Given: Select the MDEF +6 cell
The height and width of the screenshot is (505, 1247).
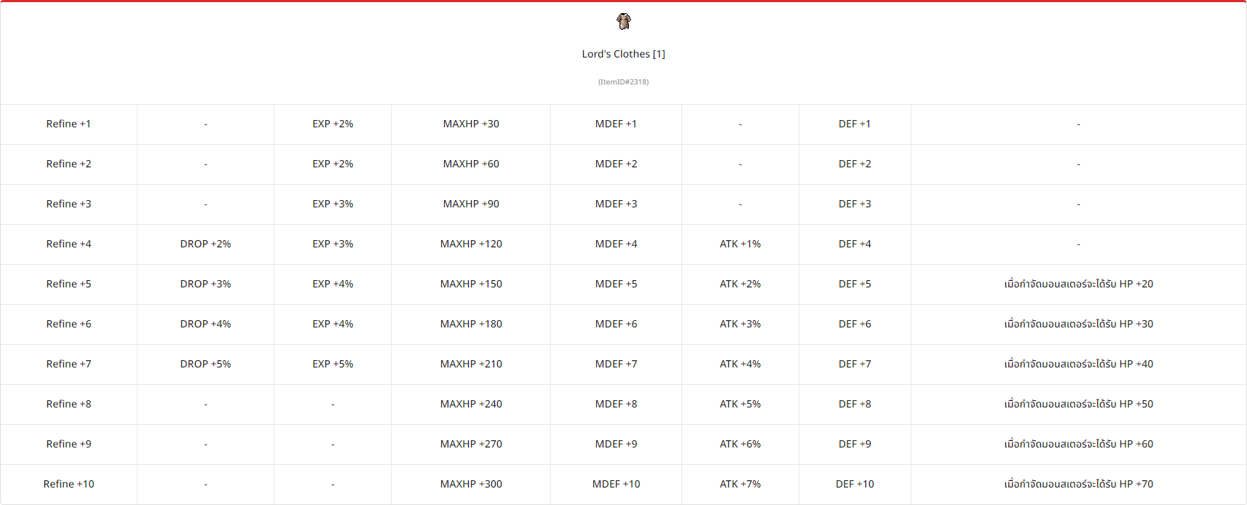Looking at the screenshot, I should (x=616, y=324).
